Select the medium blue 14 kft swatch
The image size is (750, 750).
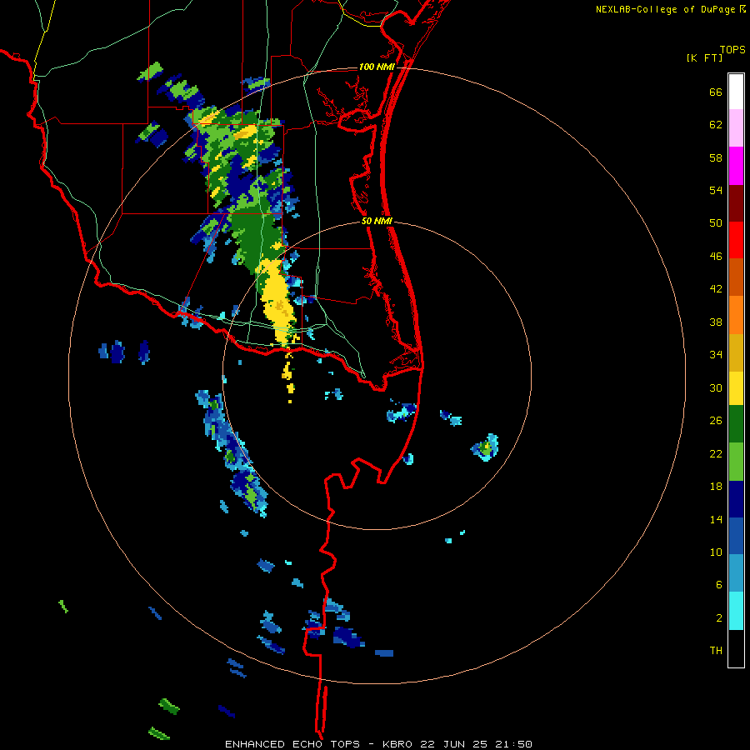tap(736, 536)
